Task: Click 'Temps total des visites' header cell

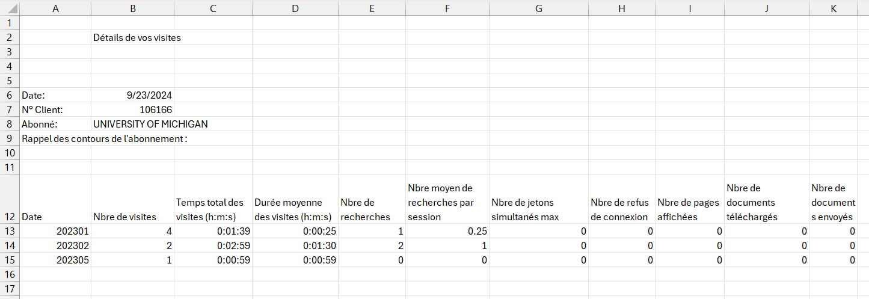Action: click(213, 199)
